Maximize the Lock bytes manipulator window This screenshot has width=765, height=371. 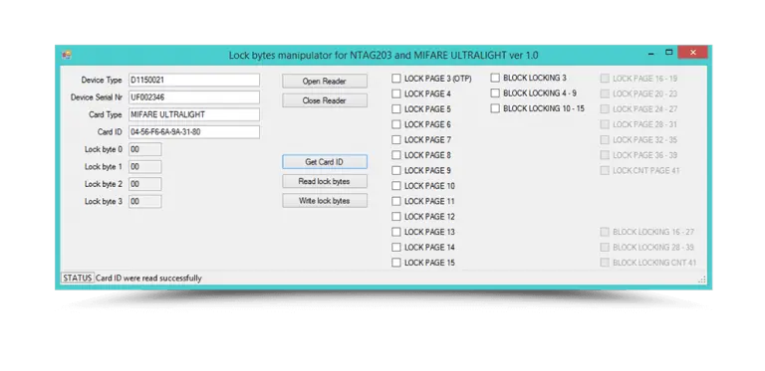tap(669, 53)
